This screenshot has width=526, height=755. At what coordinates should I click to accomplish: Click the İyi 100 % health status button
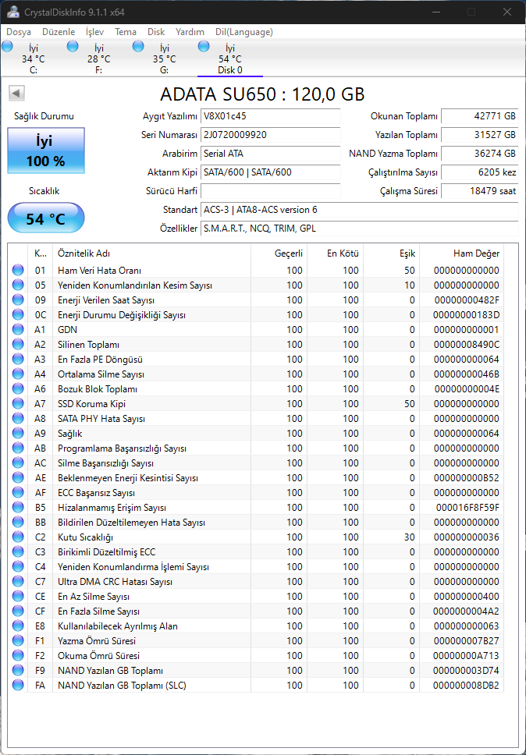pyautogui.click(x=46, y=151)
